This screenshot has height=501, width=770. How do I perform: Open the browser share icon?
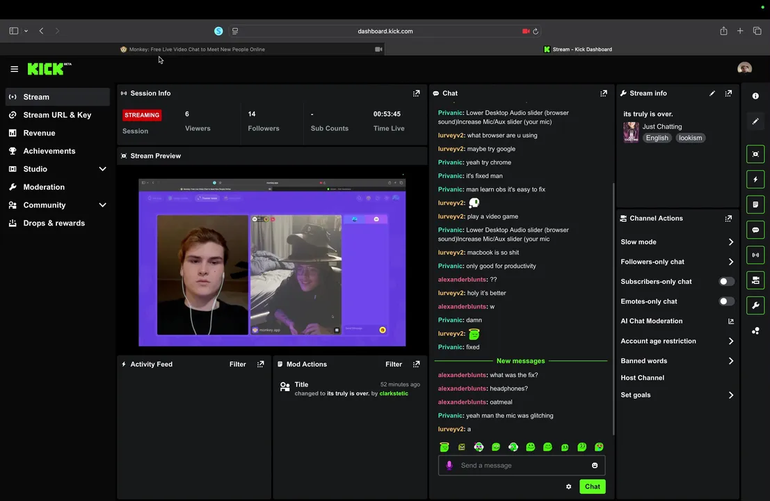(723, 31)
